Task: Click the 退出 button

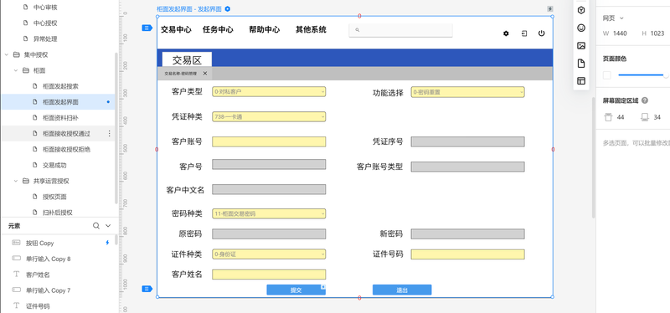Action: 402,290
